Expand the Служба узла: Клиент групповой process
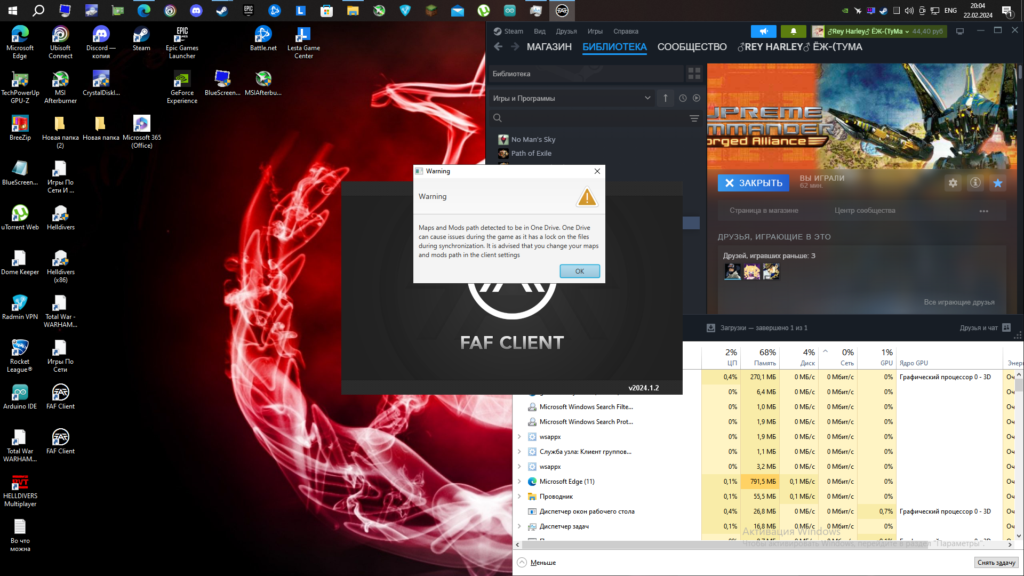 [x=519, y=452]
